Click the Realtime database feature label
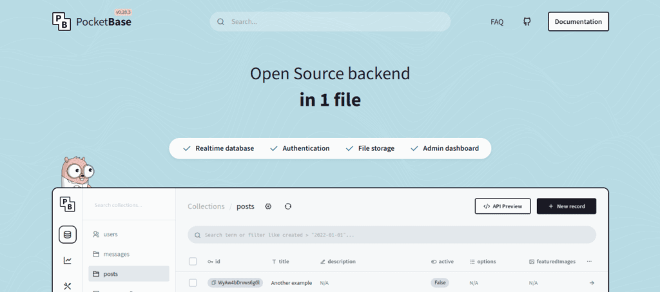This screenshot has width=660, height=292. point(224,148)
